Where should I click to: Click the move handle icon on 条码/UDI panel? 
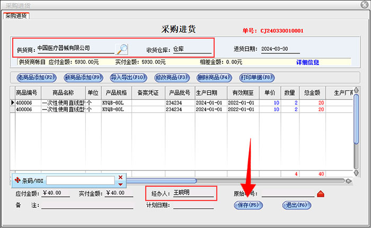click(x=17, y=180)
